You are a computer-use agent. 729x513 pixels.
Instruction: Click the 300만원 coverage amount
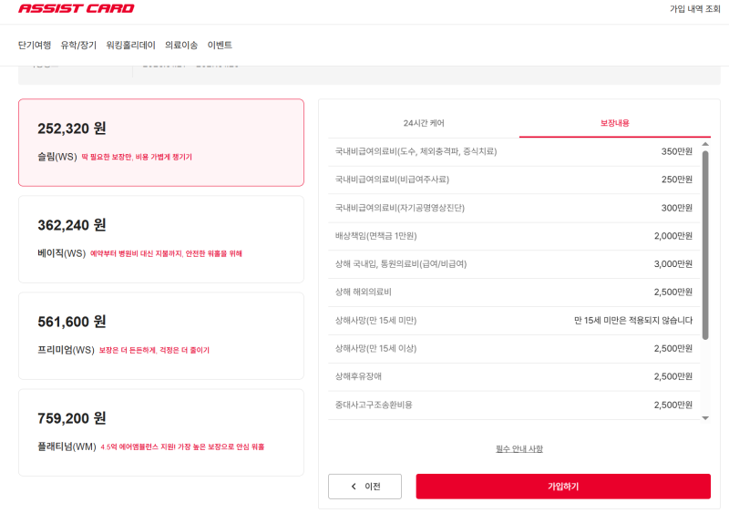click(677, 208)
